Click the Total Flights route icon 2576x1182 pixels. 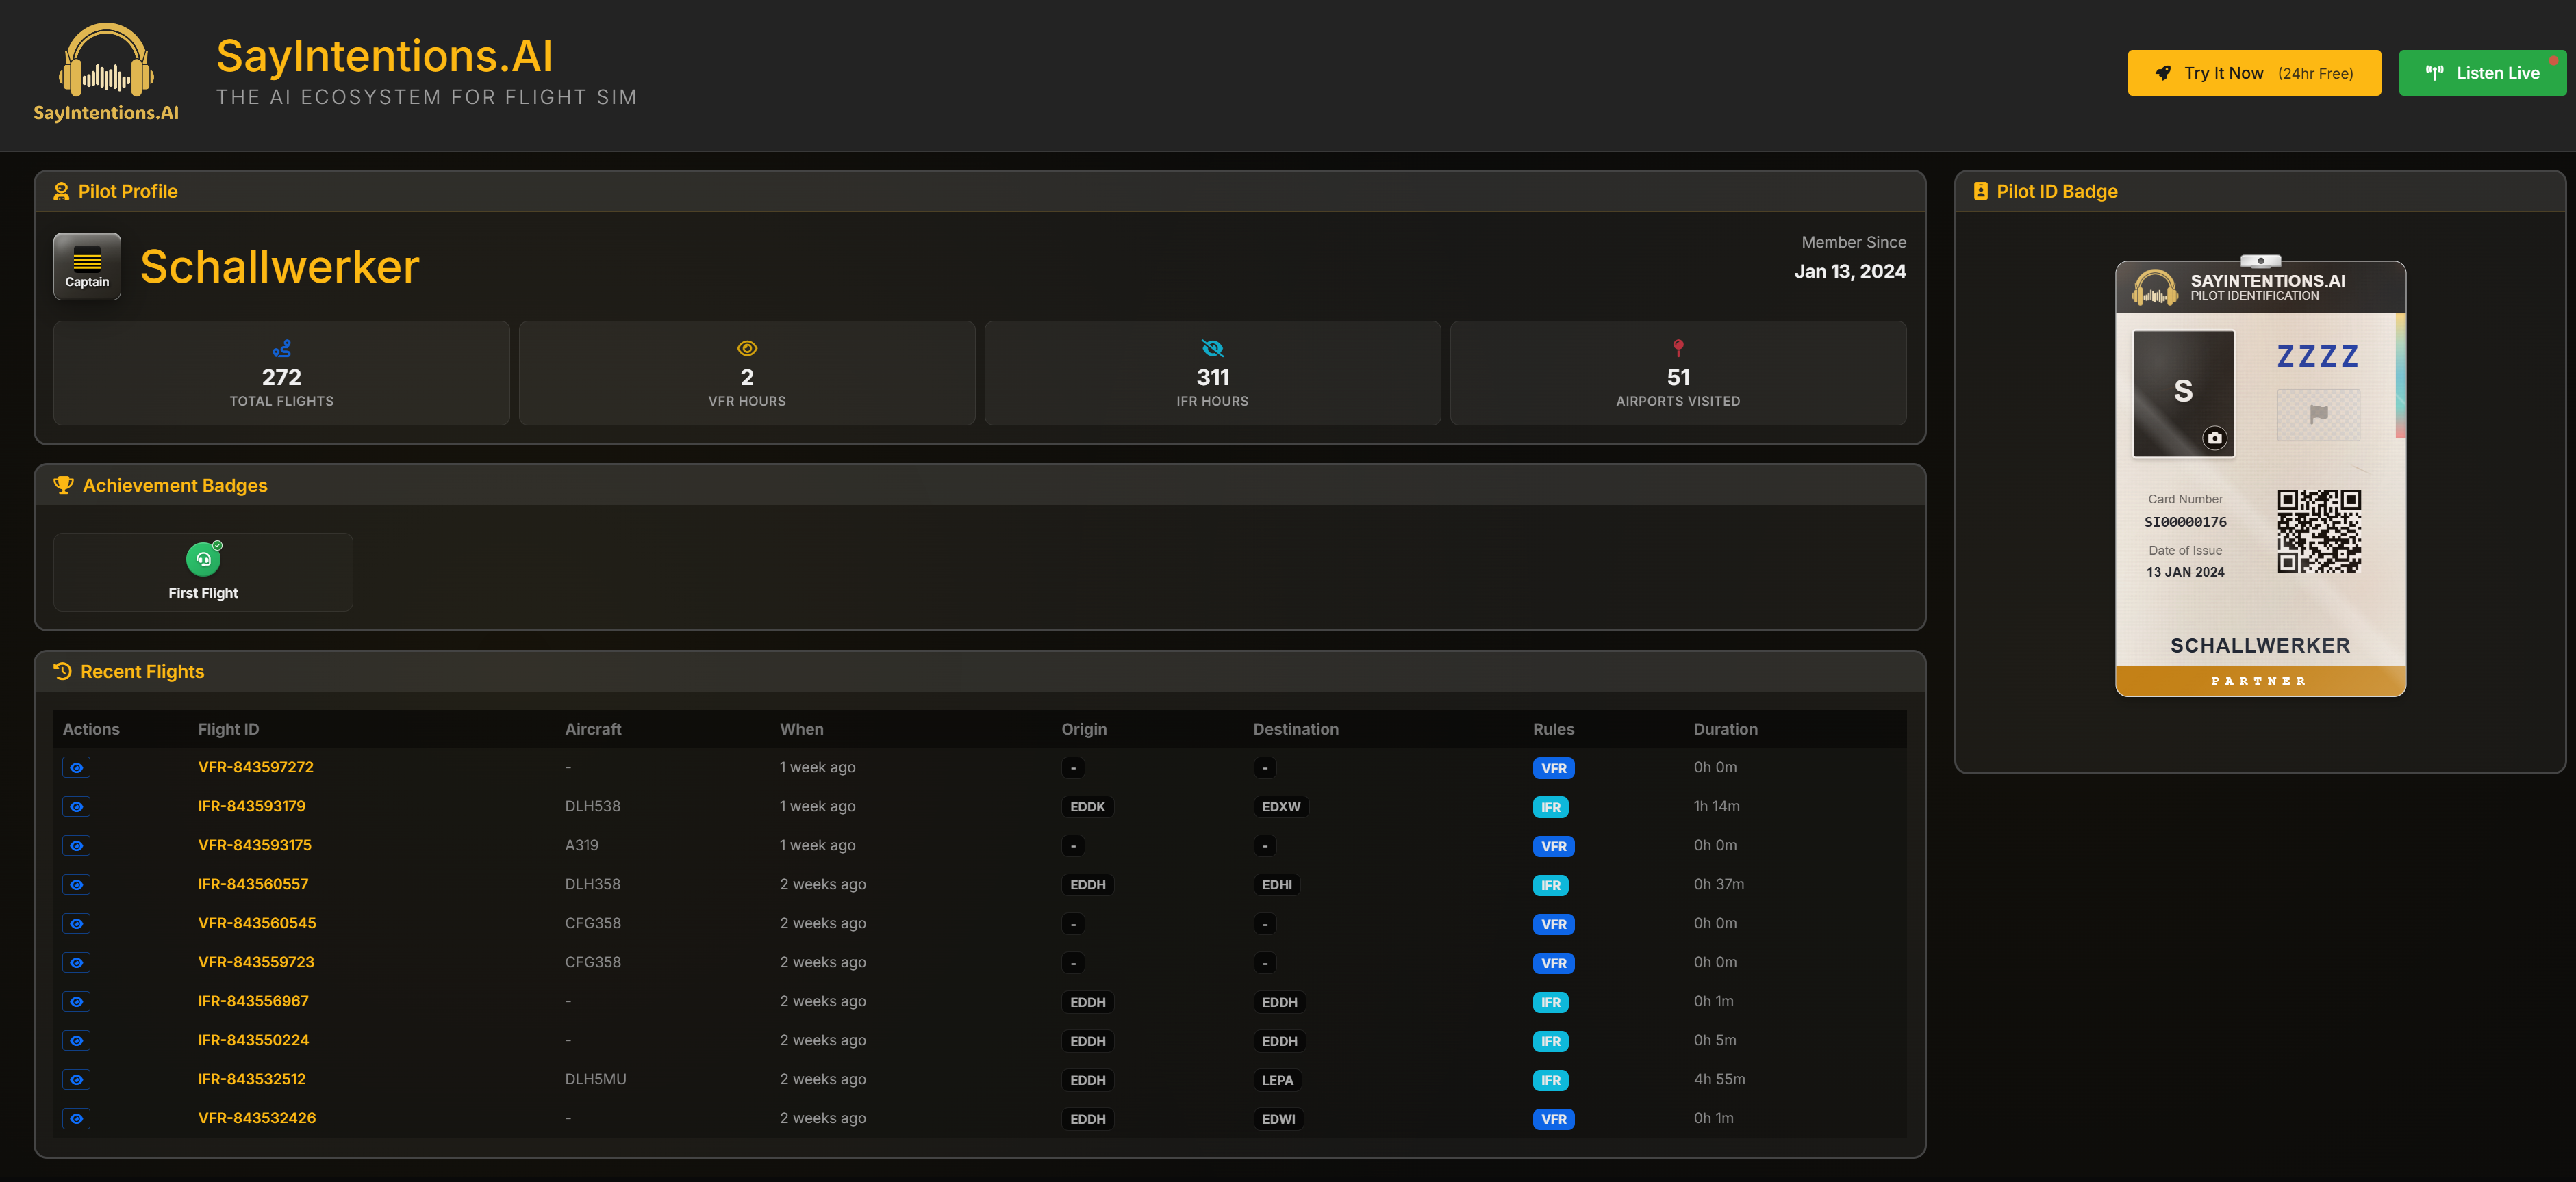(281, 349)
